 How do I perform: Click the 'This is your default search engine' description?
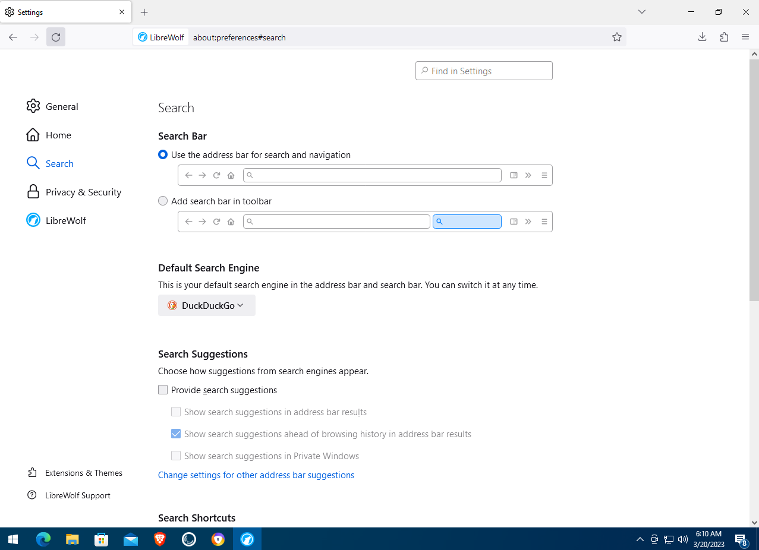[348, 285]
